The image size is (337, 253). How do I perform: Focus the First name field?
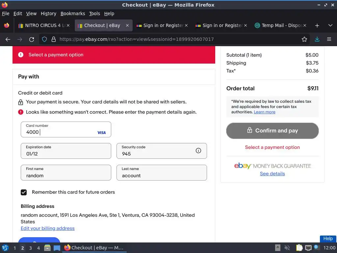click(x=66, y=173)
